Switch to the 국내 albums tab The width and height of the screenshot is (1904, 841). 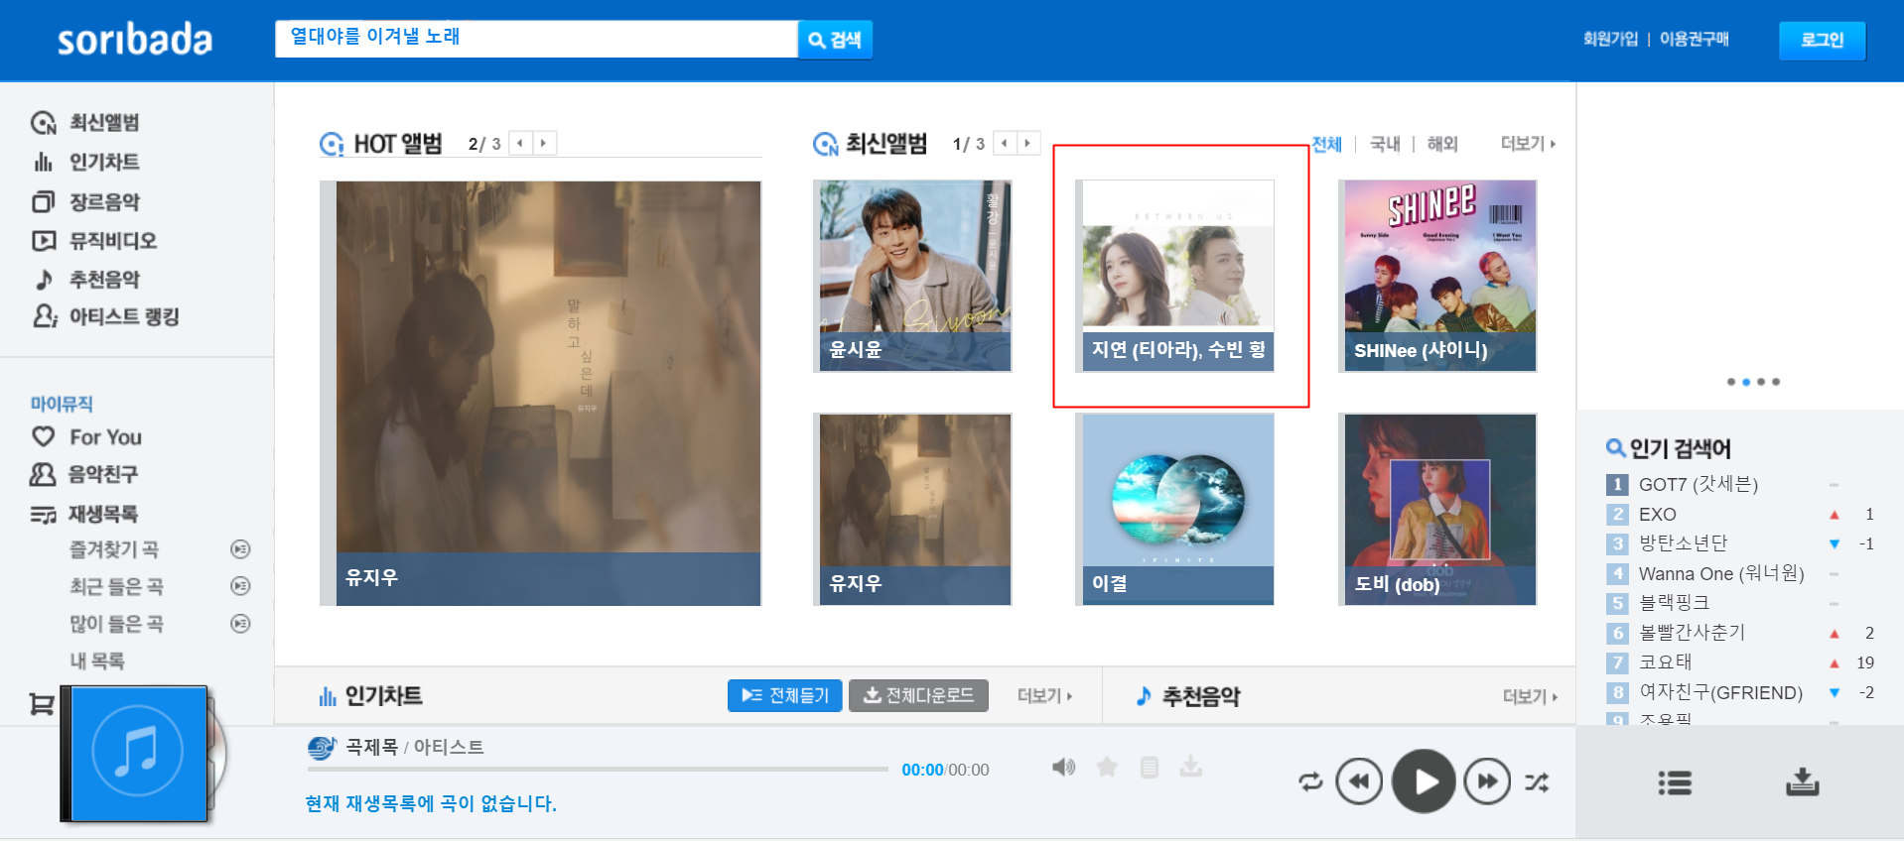pos(1384,144)
